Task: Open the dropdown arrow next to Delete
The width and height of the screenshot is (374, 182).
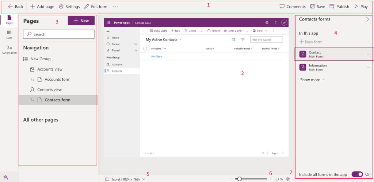Action: tap(201, 31)
